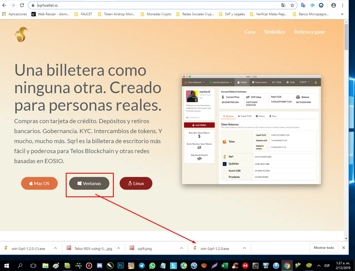Change the ESP keyboard language indicator

coord(327,265)
